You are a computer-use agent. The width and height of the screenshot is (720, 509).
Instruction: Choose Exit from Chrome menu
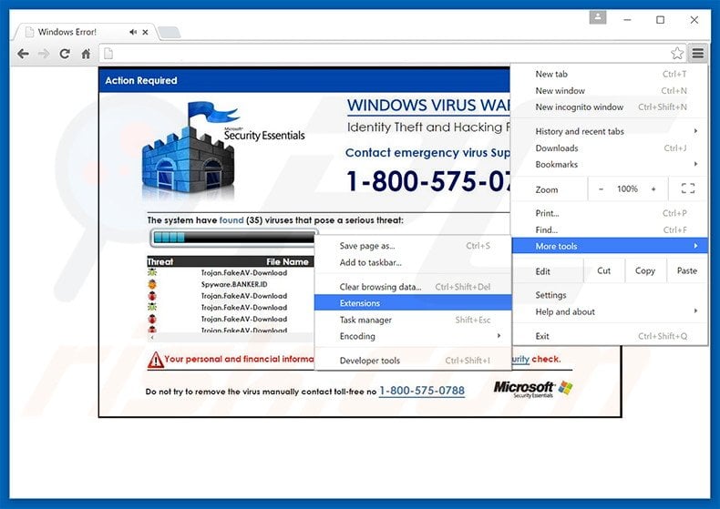[610, 336]
